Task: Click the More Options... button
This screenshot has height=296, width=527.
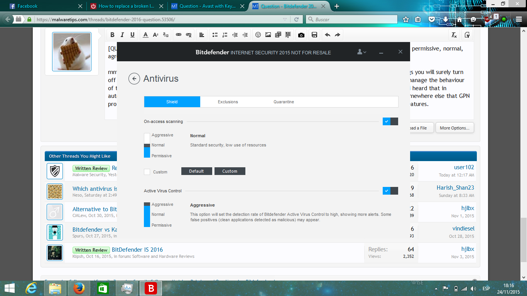Action: 454,128
